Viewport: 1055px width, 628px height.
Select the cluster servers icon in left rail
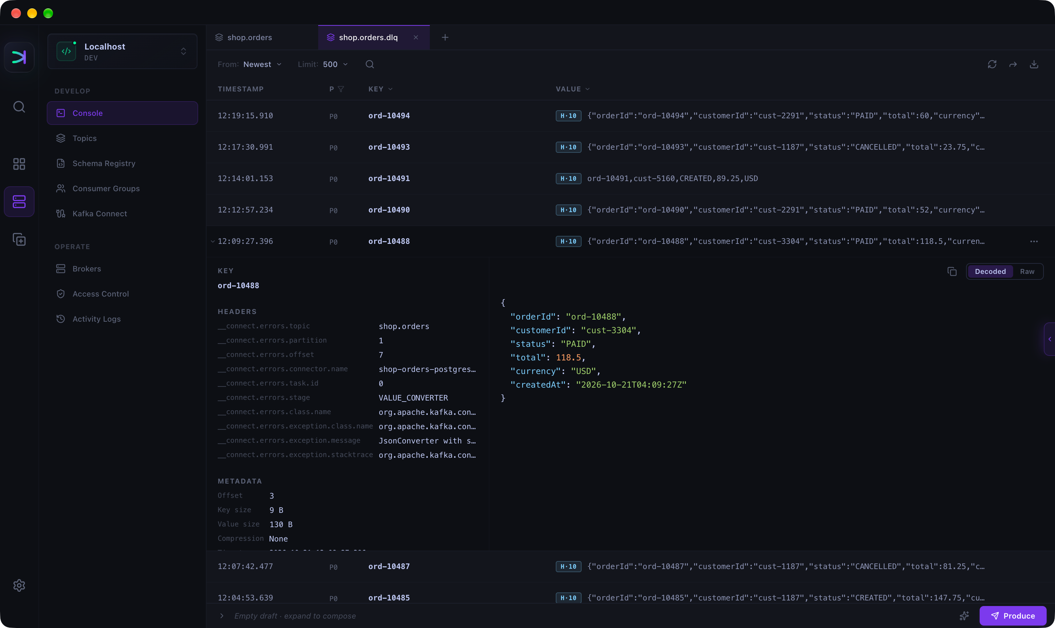click(19, 201)
